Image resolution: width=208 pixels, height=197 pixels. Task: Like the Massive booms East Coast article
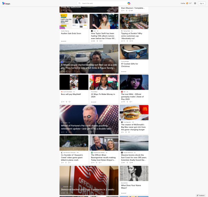[122, 163]
